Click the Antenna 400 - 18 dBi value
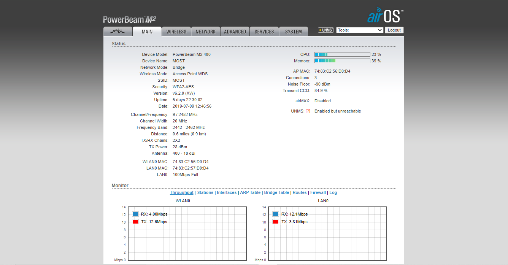Screen dimensions: 508x265 coord(184,153)
